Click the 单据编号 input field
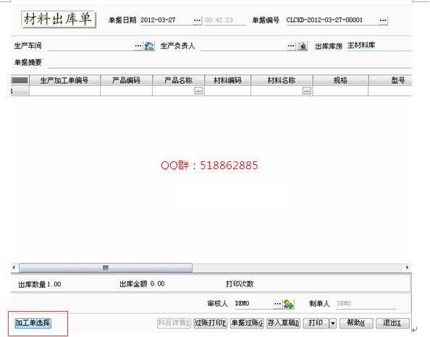This screenshot has height=337, width=430. tap(332, 20)
